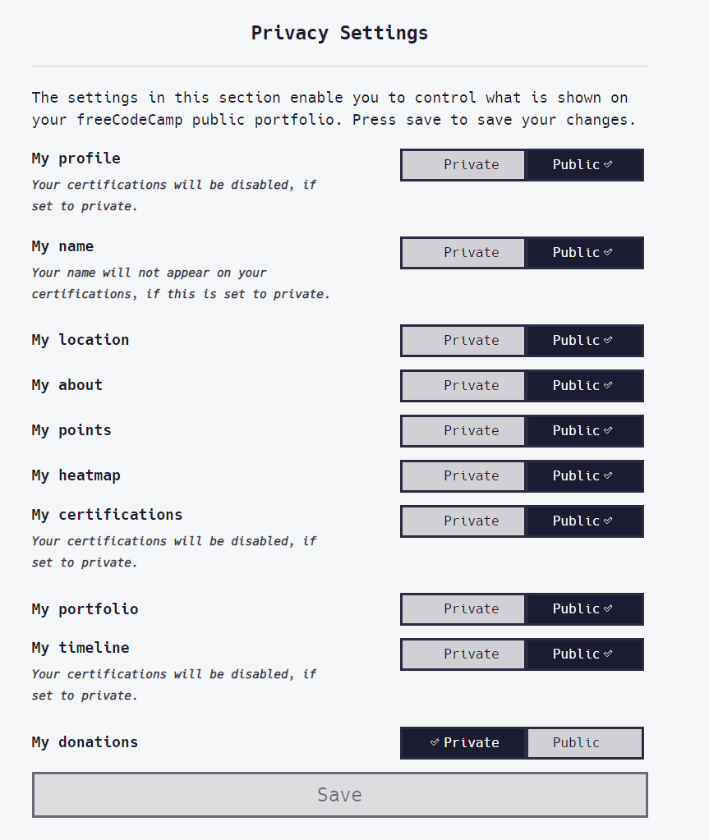Switch My timeline to Private
Viewport: 709px width, 840px height.
463,654
